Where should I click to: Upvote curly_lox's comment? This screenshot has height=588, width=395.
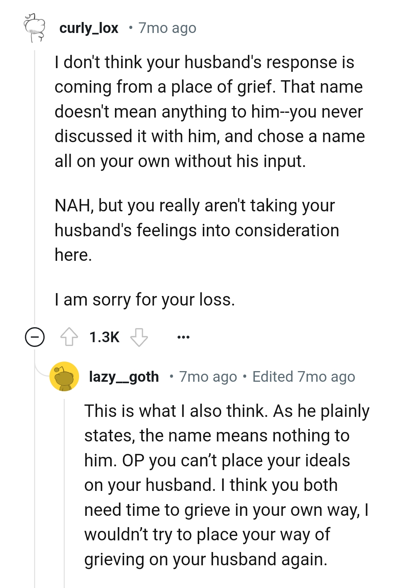coord(69,337)
